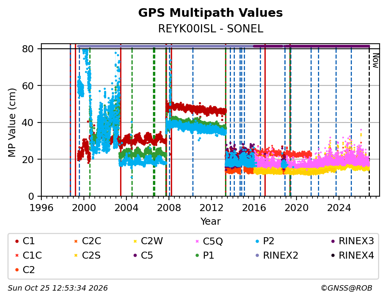Click the "Sun Oct 25 12:53:34 2026" timestamp
This screenshot has width=387, height=300.
58,288
